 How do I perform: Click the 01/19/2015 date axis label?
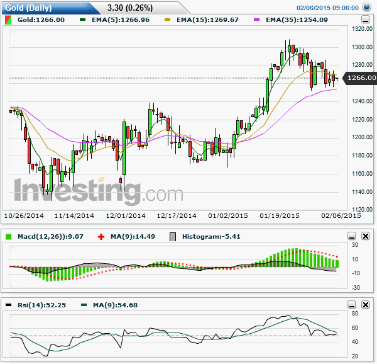[280, 215]
